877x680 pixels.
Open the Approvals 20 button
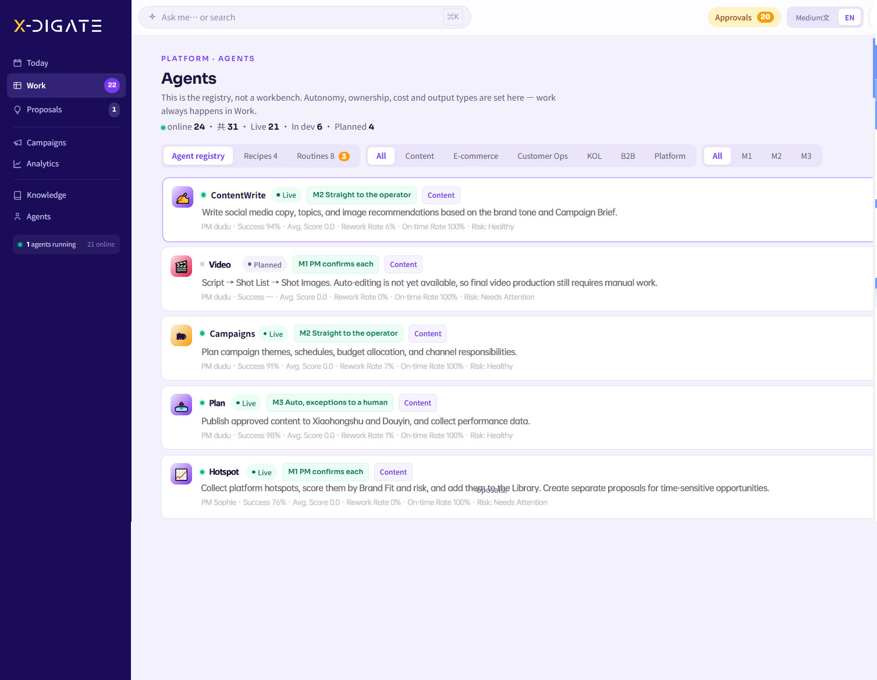pos(744,17)
